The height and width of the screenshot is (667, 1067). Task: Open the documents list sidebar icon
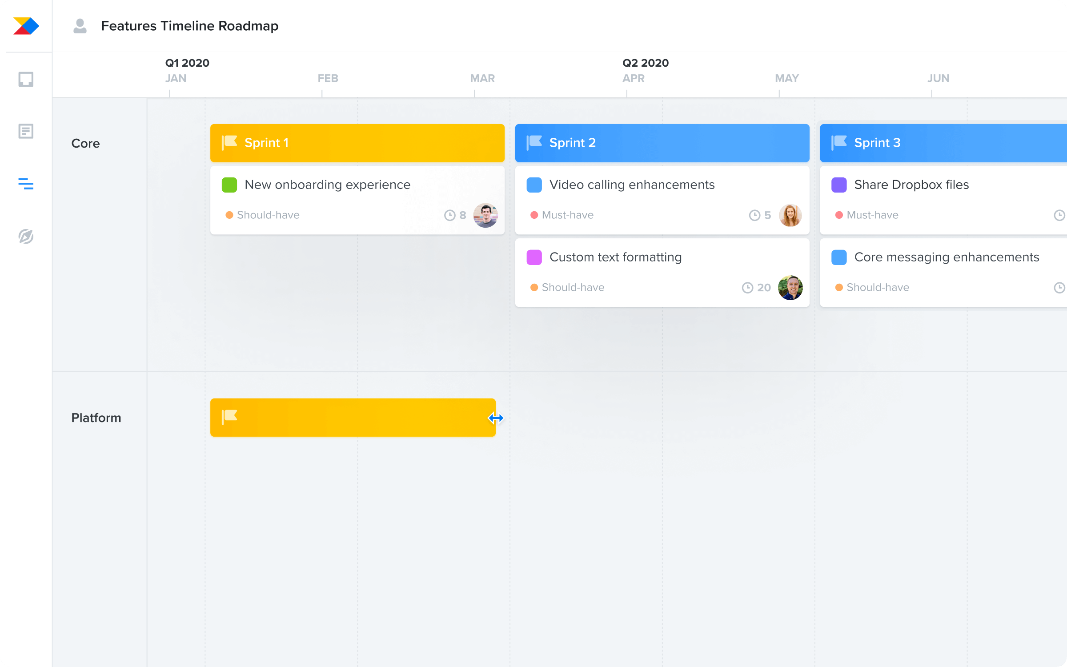tap(26, 131)
